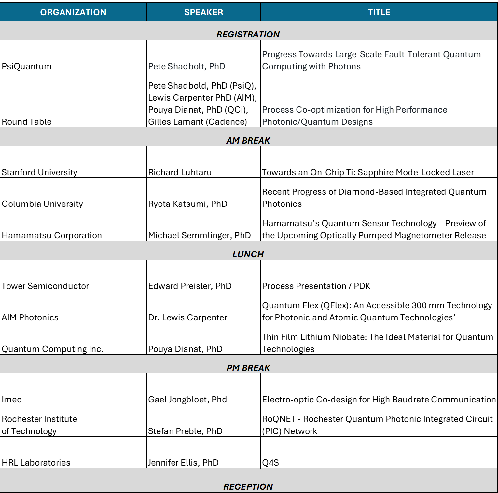Select the Jennifer Ellis, PhD cell
The height and width of the screenshot is (493, 498).
point(203,452)
